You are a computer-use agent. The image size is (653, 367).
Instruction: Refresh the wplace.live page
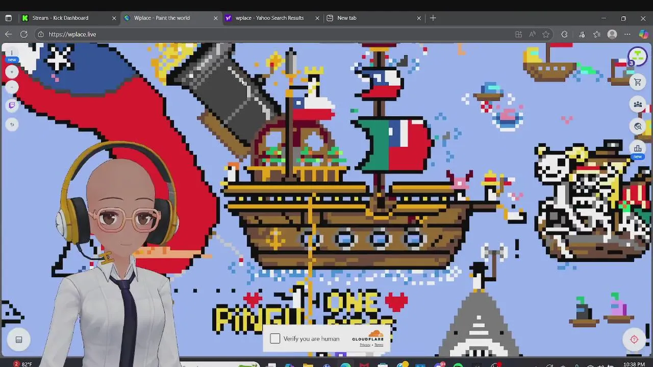[23, 34]
